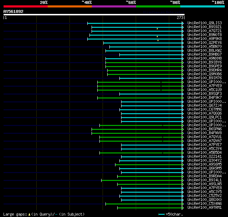Select hit UniRef100_A7Q721
The height and width of the screenshot is (217, 228).
204,31
